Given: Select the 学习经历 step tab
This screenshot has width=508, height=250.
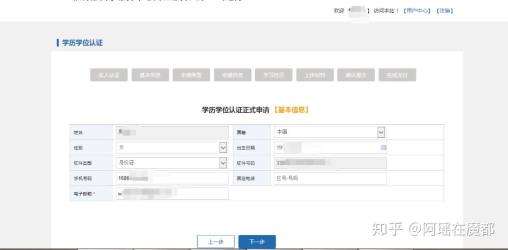Looking at the screenshot, I should [273, 75].
